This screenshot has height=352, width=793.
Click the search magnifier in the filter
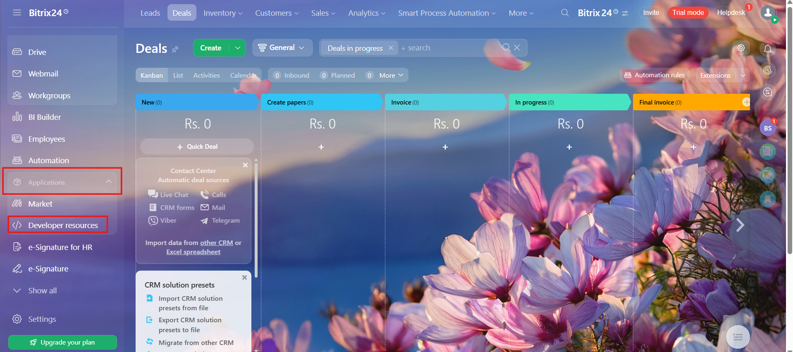click(506, 48)
